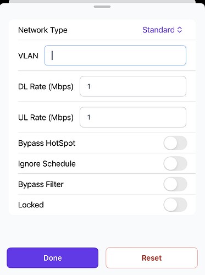The width and height of the screenshot is (205, 275).
Task: Click the VLAN label
Action: pyautogui.click(x=28, y=56)
